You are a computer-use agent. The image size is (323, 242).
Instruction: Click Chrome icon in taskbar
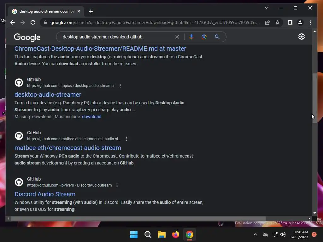(x=190, y=234)
